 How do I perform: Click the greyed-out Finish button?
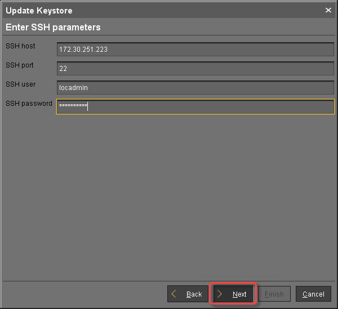coord(274,294)
